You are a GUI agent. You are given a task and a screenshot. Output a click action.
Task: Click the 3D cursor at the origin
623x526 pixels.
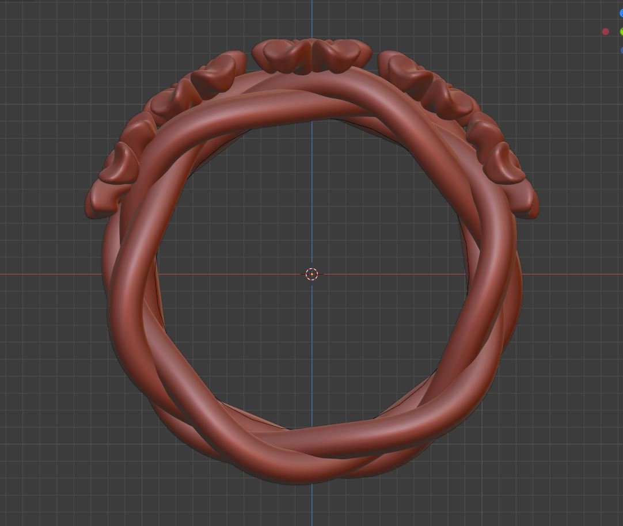point(312,274)
